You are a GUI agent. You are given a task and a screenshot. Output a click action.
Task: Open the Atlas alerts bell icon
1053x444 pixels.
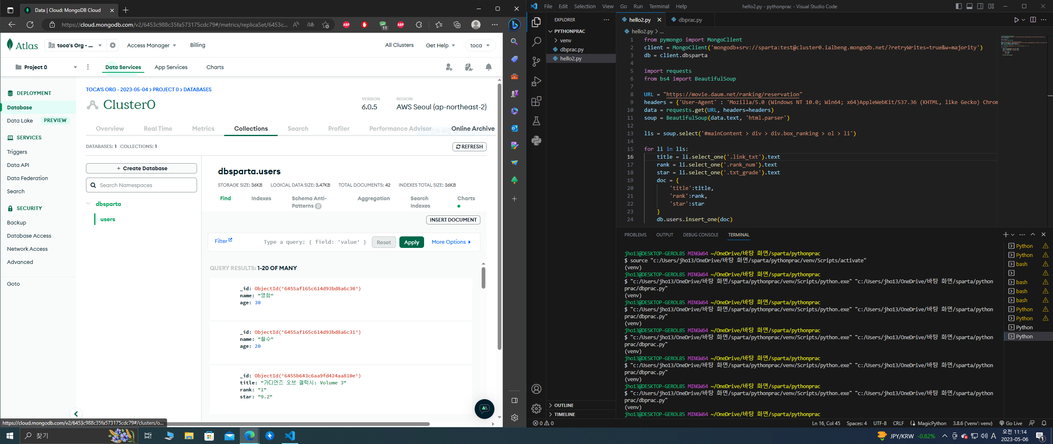[489, 67]
